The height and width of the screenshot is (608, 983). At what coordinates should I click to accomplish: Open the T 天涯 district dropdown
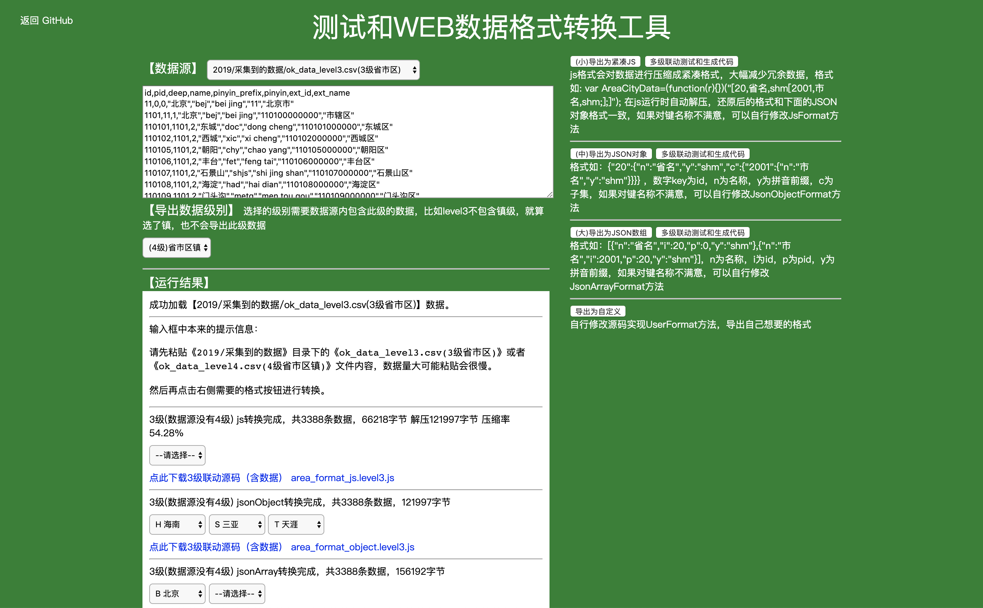coord(296,524)
